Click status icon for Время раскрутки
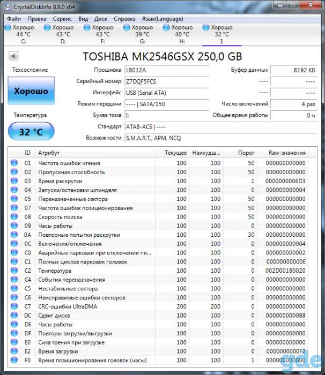Image resolution: width=325 pixels, height=375 pixels. 14,181
